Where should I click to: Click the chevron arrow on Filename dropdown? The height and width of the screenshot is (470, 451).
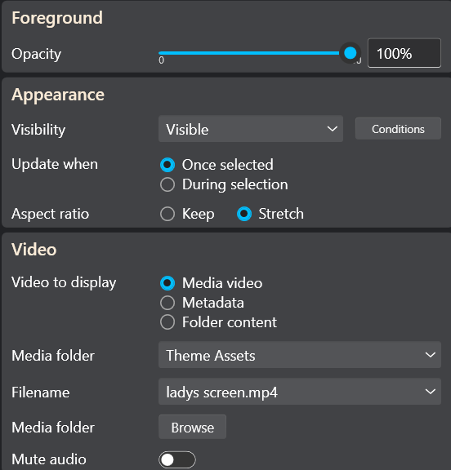[431, 392]
